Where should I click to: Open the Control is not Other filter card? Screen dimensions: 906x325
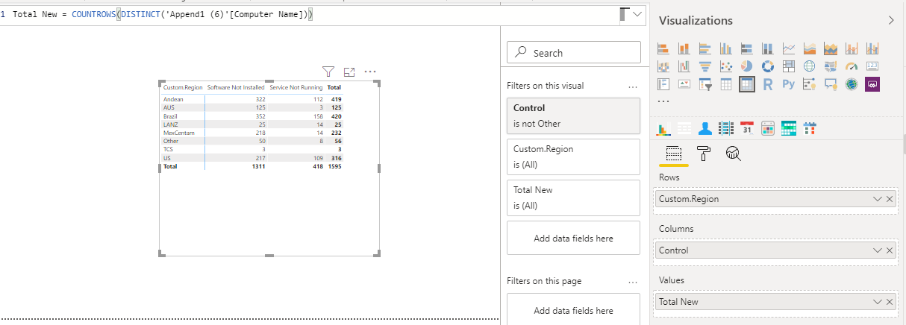tap(573, 116)
